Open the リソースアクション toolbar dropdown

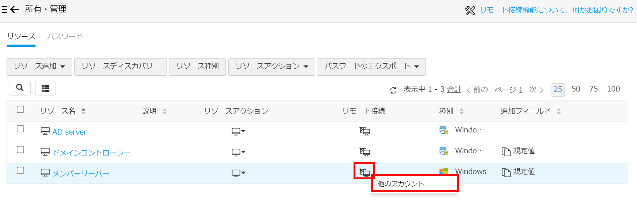click(x=271, y=66)
